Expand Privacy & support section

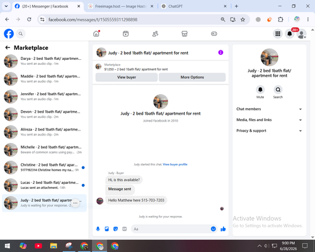(x=269, y=130)
